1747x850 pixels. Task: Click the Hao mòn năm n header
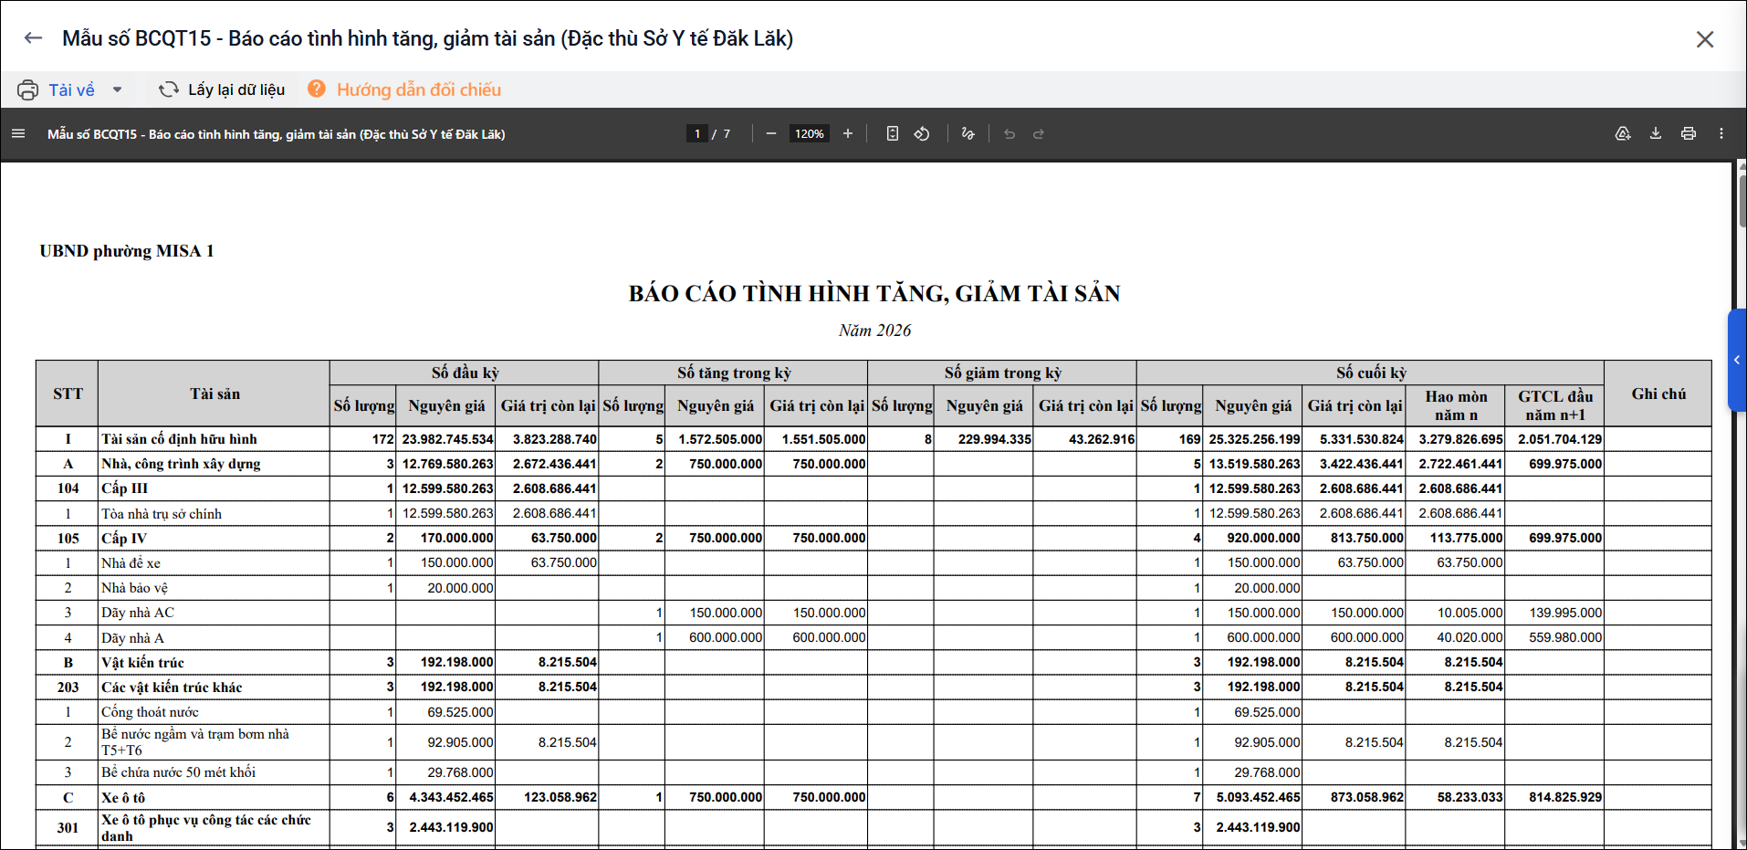1456,405
